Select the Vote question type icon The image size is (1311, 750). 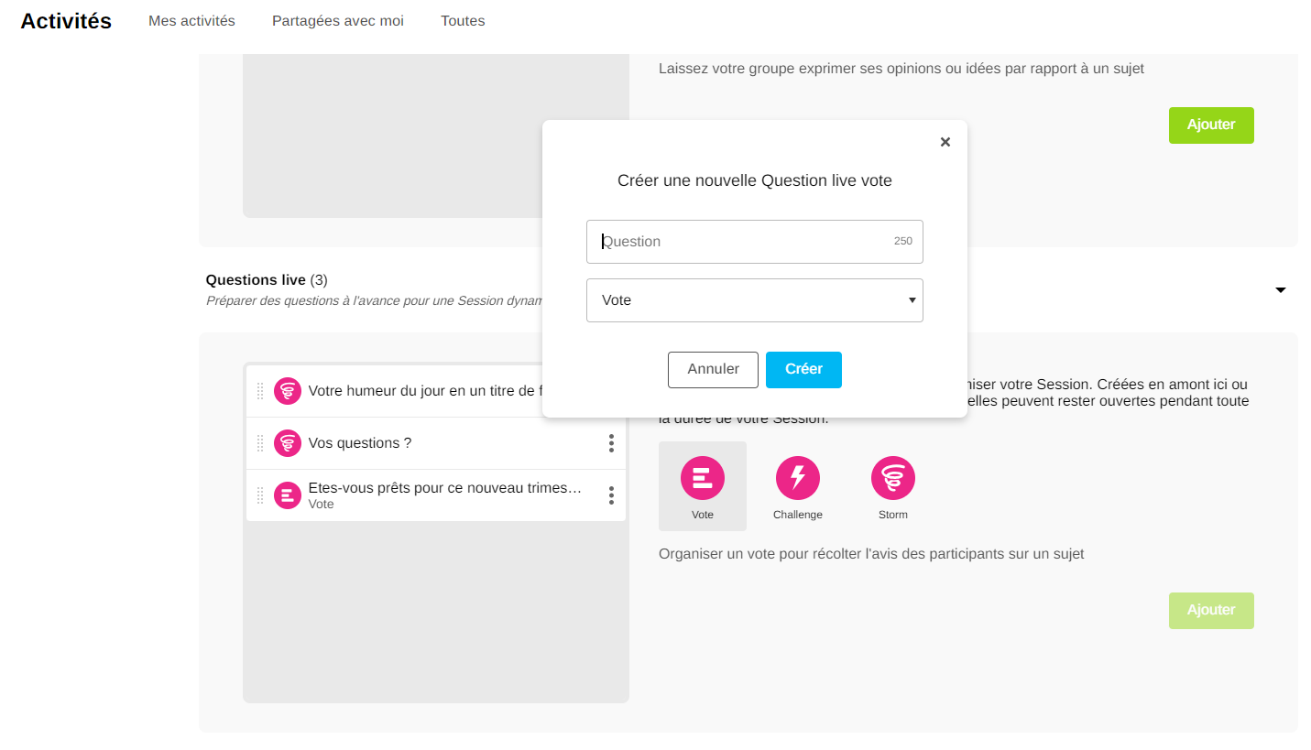pyautogui.click(x=702, y=479)
